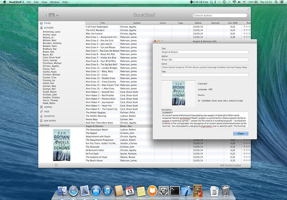Select author Grisham, John in sidebar
287x200 pixels.
point(50,95)
